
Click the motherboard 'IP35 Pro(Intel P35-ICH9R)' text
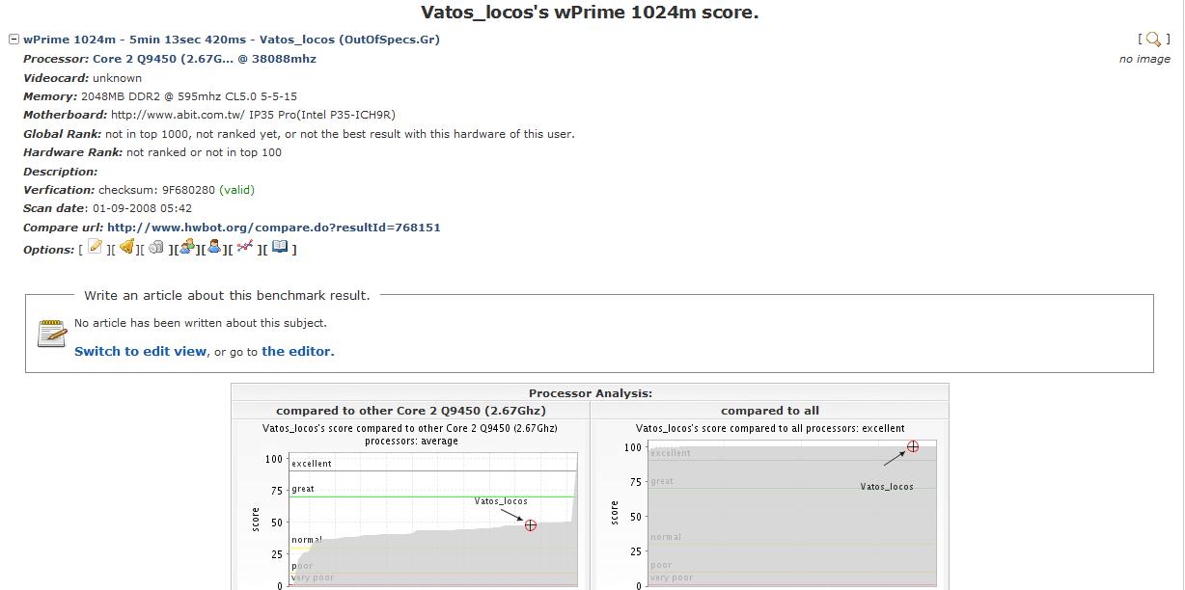coord(322,115)
